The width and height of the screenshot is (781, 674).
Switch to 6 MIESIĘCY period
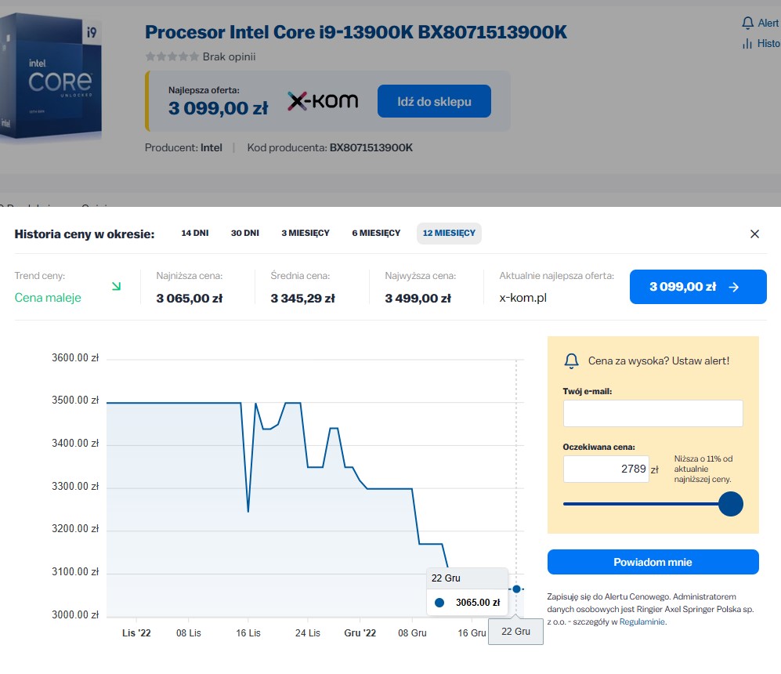coord(376,233)
